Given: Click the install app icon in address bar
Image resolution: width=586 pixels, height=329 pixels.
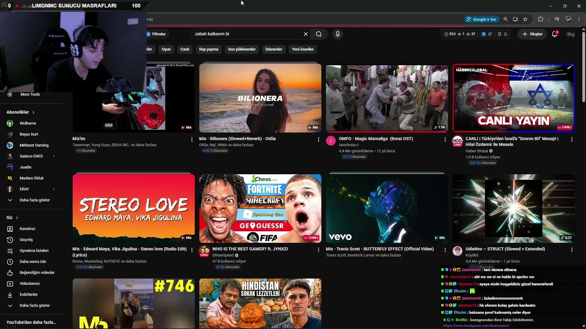Looking at the screenshot, I should click(515, 19).
